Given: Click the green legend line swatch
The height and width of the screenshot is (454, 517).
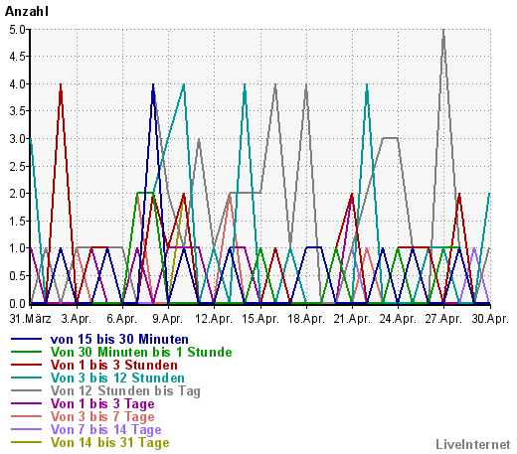Looking at the screenshot, I should pyautogui.click(x=27, y=352).
